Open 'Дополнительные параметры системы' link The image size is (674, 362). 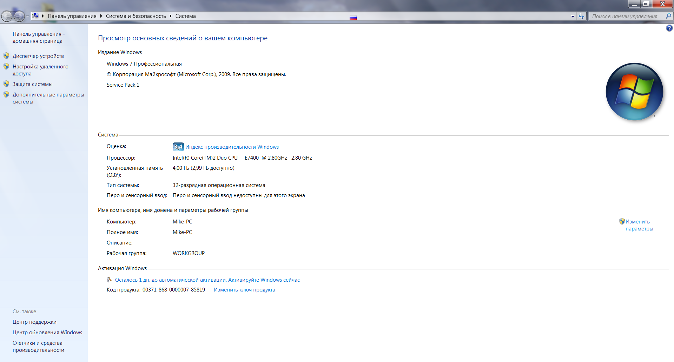48,98
